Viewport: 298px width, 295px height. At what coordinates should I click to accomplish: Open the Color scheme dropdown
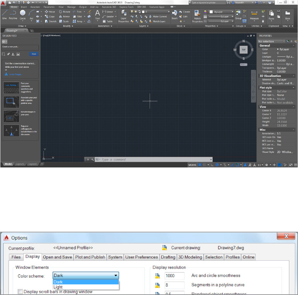tap(86, 275)
